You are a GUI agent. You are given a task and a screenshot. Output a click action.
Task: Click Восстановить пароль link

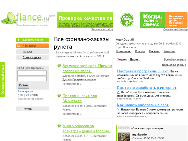(x=31, y=99)
